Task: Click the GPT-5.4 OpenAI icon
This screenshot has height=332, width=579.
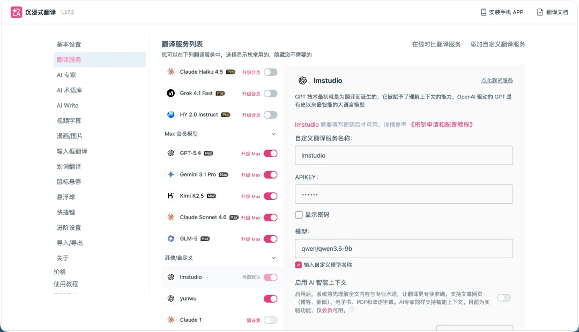Action: (x=170, y=153)
